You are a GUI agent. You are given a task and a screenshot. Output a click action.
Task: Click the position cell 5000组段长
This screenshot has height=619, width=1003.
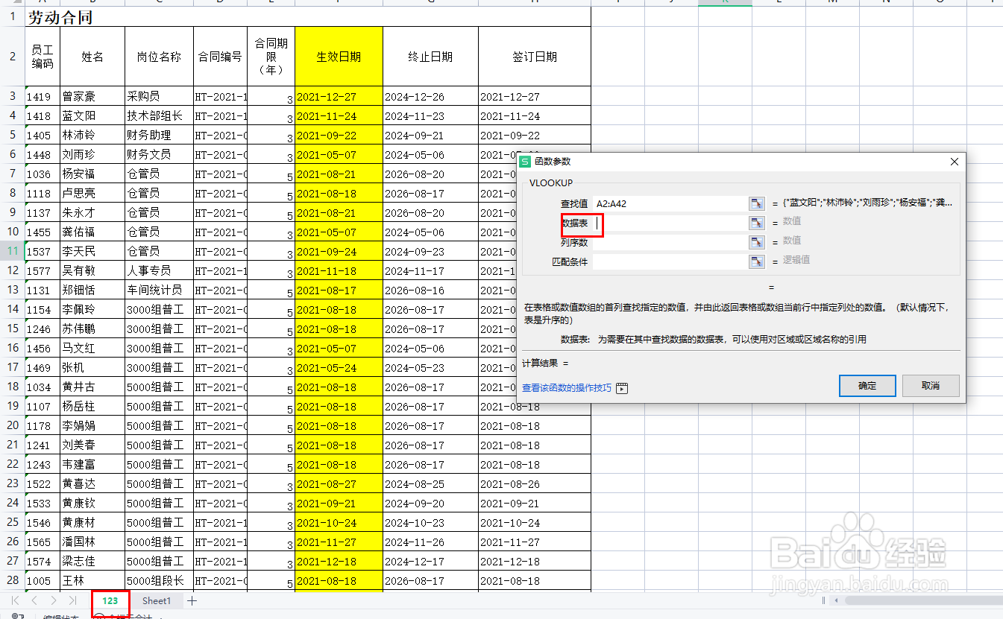pos(159,580)
